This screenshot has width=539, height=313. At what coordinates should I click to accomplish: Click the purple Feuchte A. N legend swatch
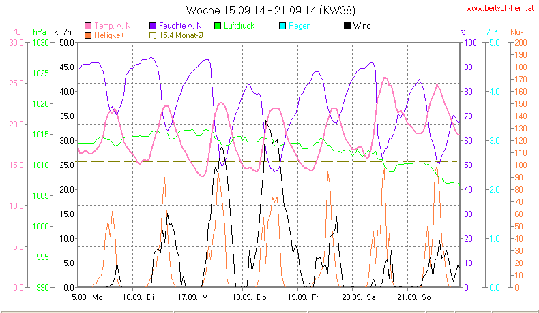coord(153,26)
